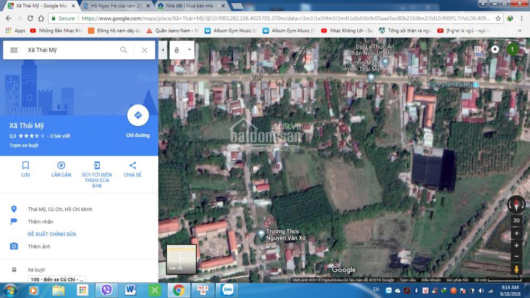Zoom in with the plus button
This screenshot has width=530, height=298.
click(516, 246)
